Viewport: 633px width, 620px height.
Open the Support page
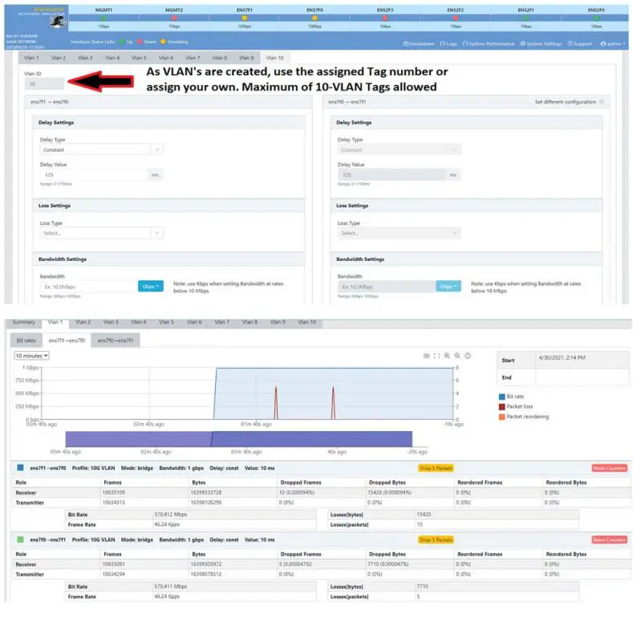click(x=580, y=43)
